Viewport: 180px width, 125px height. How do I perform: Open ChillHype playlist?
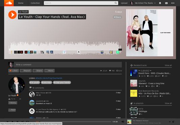click(143, 111)
